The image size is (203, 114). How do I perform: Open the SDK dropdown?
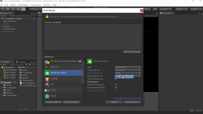coord(128,67)
